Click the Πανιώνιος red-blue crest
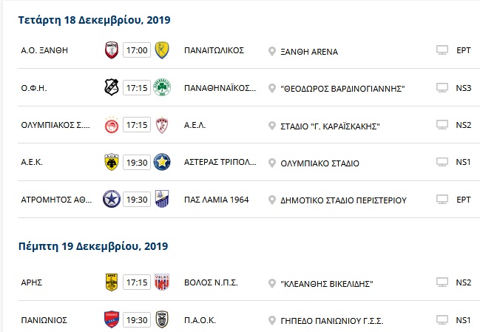This screenshot has width=480, height=332. tap(112, 319)
